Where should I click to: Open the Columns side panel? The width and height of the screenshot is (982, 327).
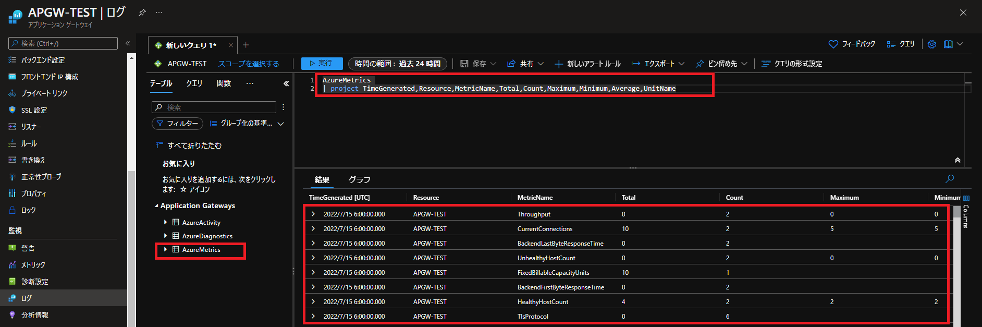point(966,212)
